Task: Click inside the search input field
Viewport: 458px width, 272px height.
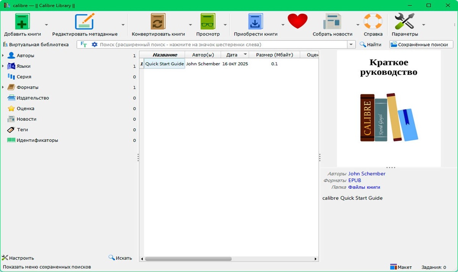Action: click(x=223, y=45)
